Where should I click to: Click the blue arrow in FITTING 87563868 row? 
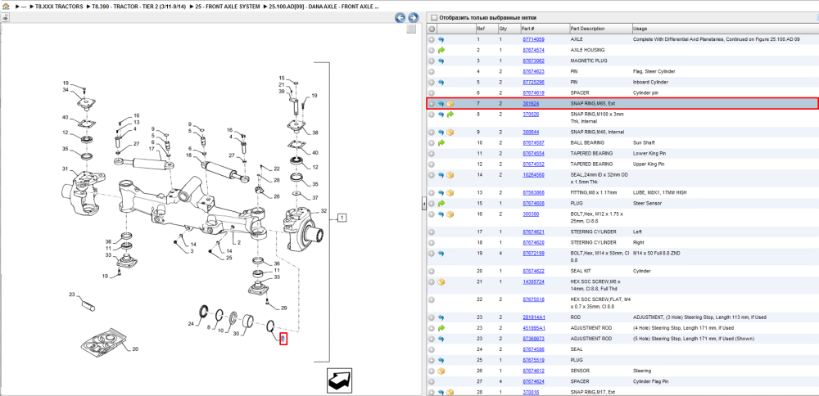441,192
